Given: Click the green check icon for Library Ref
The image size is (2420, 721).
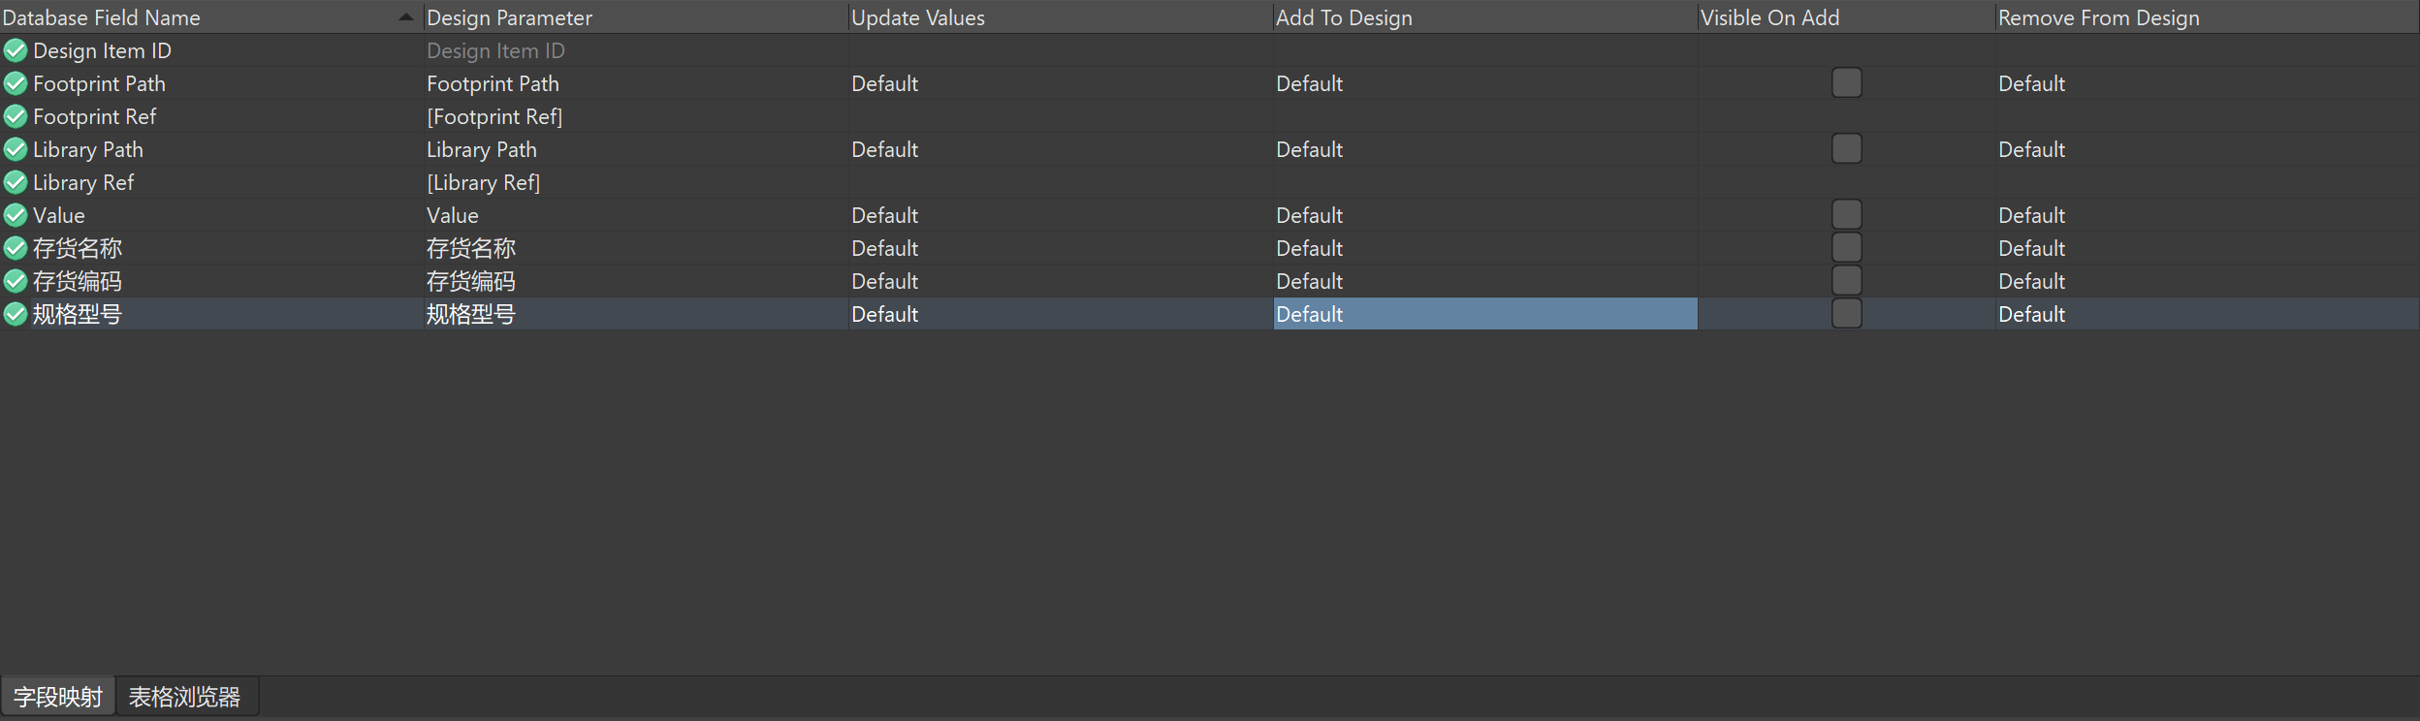Looking at the screenshot, I should (16, 182).
